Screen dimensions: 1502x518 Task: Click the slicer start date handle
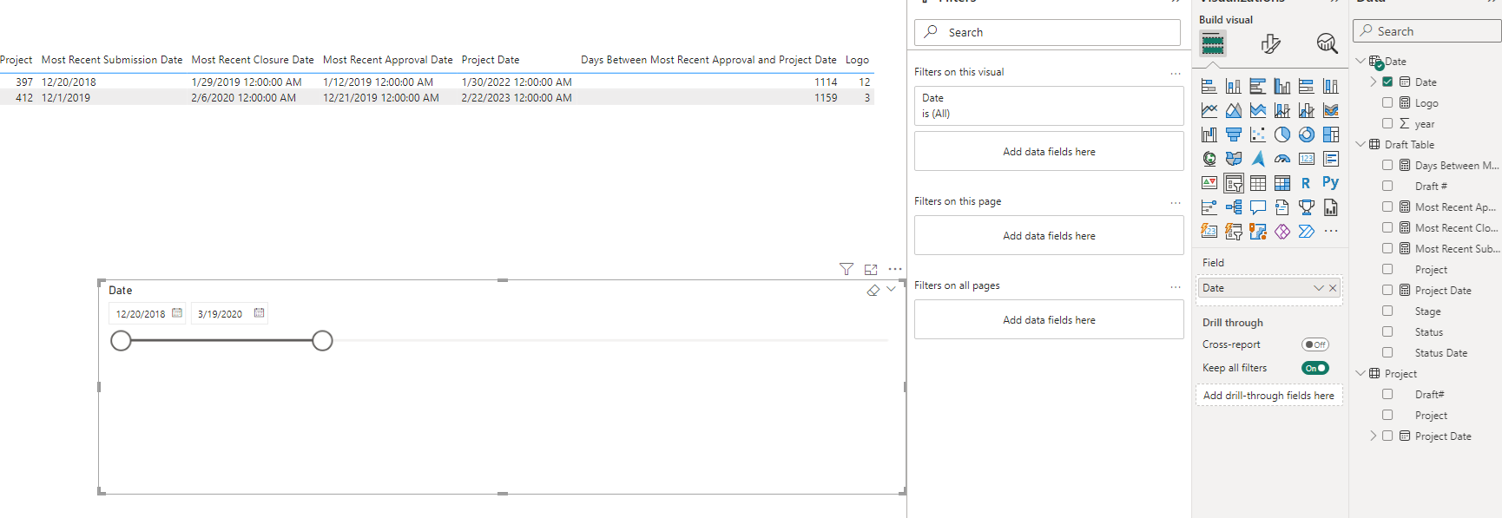pyautogui.click(x=121, y=341)
